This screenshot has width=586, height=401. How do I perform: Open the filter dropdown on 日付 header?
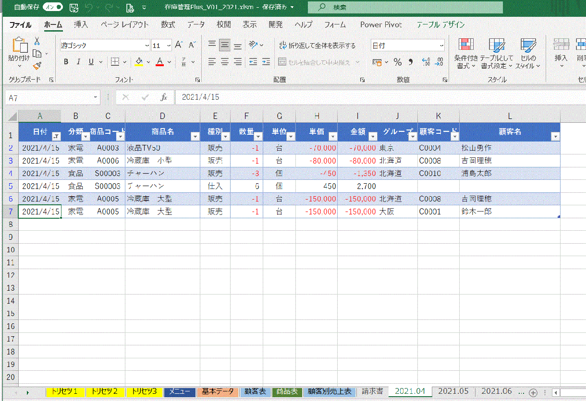[56, 136]
